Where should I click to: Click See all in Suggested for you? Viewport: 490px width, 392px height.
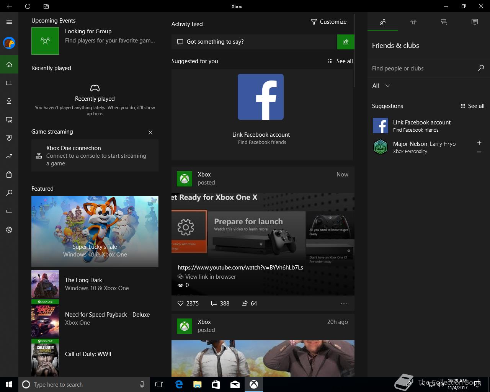[x=340, y=61]
